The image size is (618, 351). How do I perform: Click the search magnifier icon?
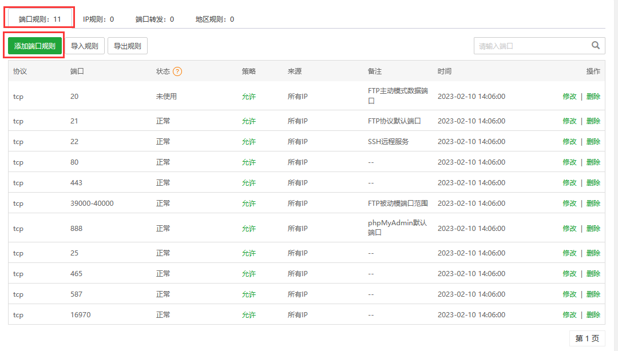click(x=596, y=45)
